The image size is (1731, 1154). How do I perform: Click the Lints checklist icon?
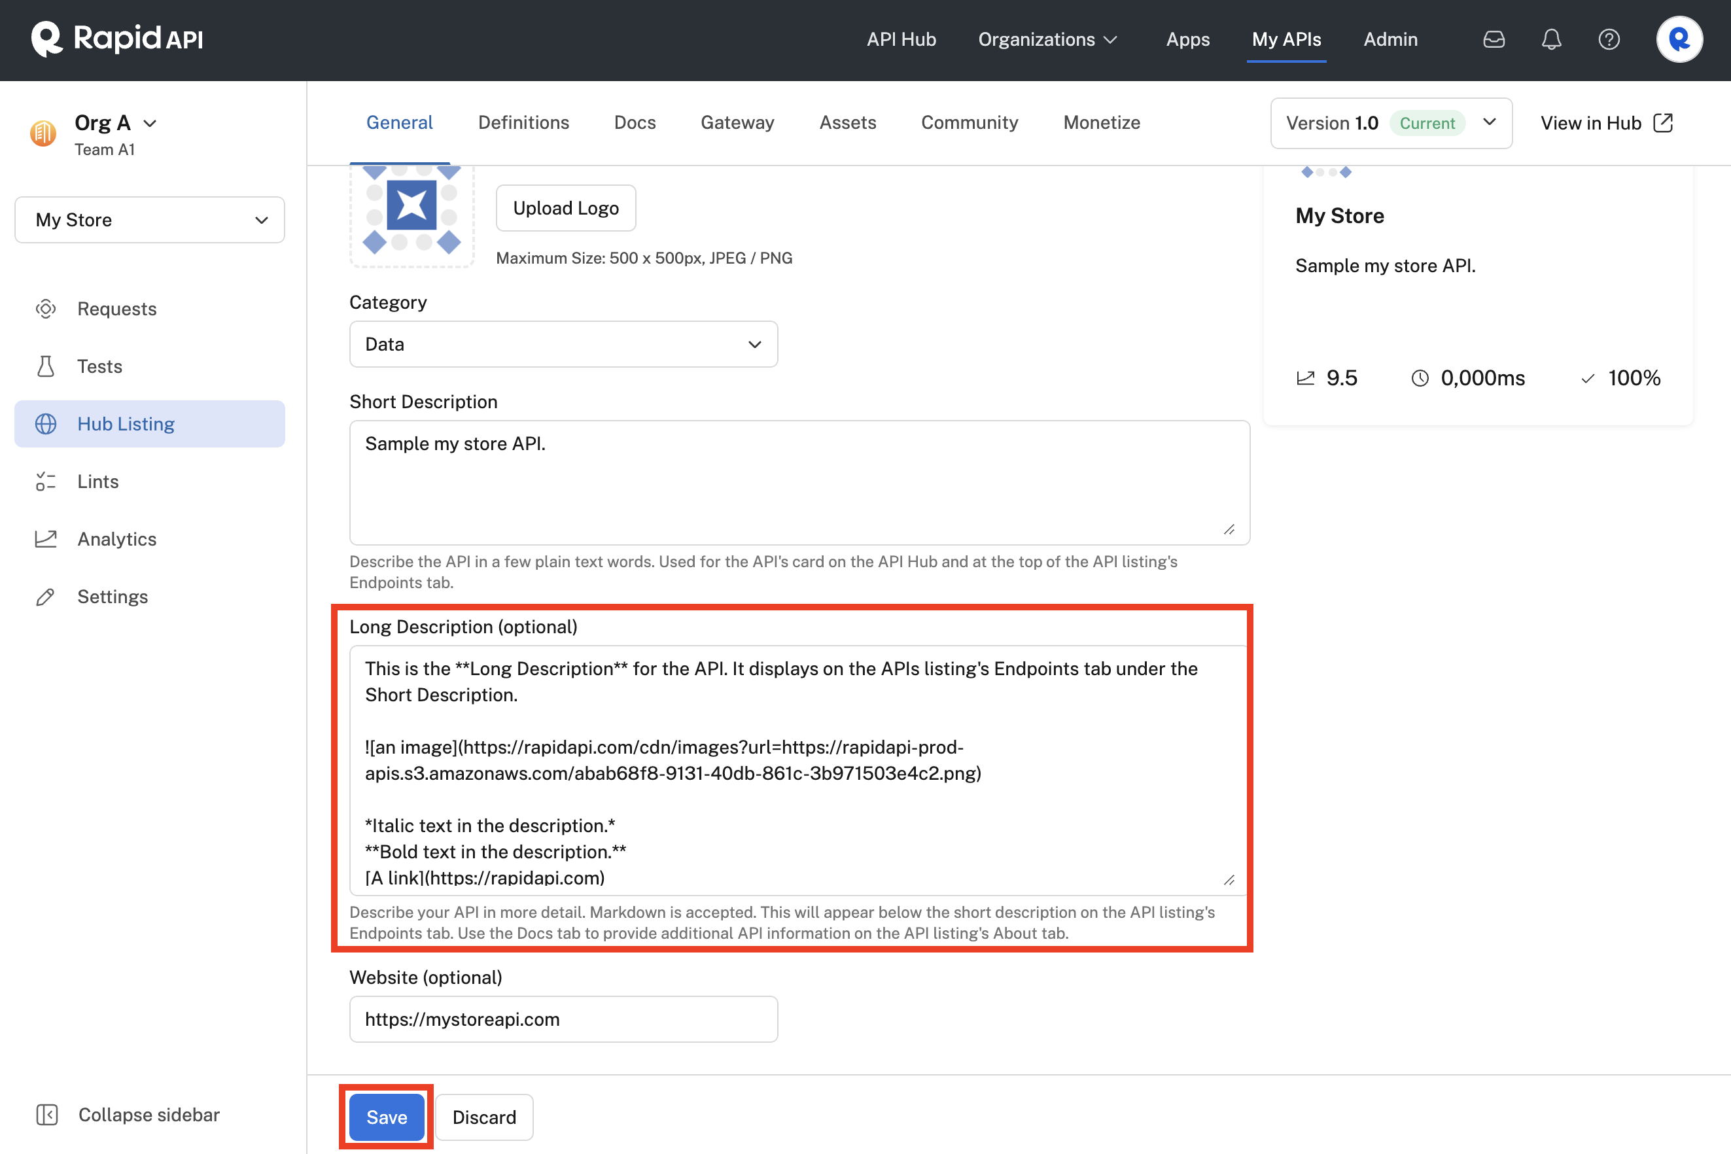[x=46, y=481]
